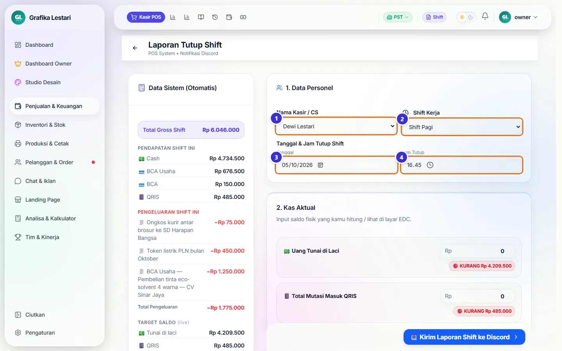Click the crown icon for Dashboard Owner
The image size is (562, 351).
pos(18,64)
